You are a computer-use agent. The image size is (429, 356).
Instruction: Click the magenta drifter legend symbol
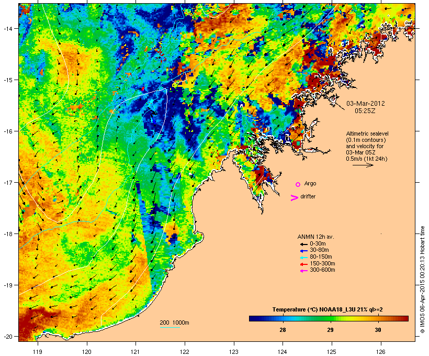point(294,197)
